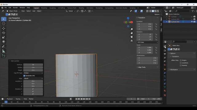Click frame 100 on the timeline

coord(66,102)
